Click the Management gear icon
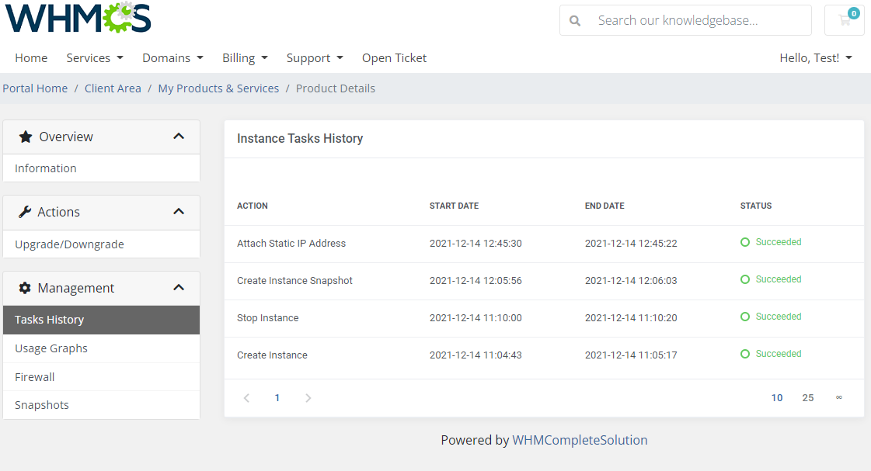The width and height of the screenshot is (871, 471). tap(25, 288)
